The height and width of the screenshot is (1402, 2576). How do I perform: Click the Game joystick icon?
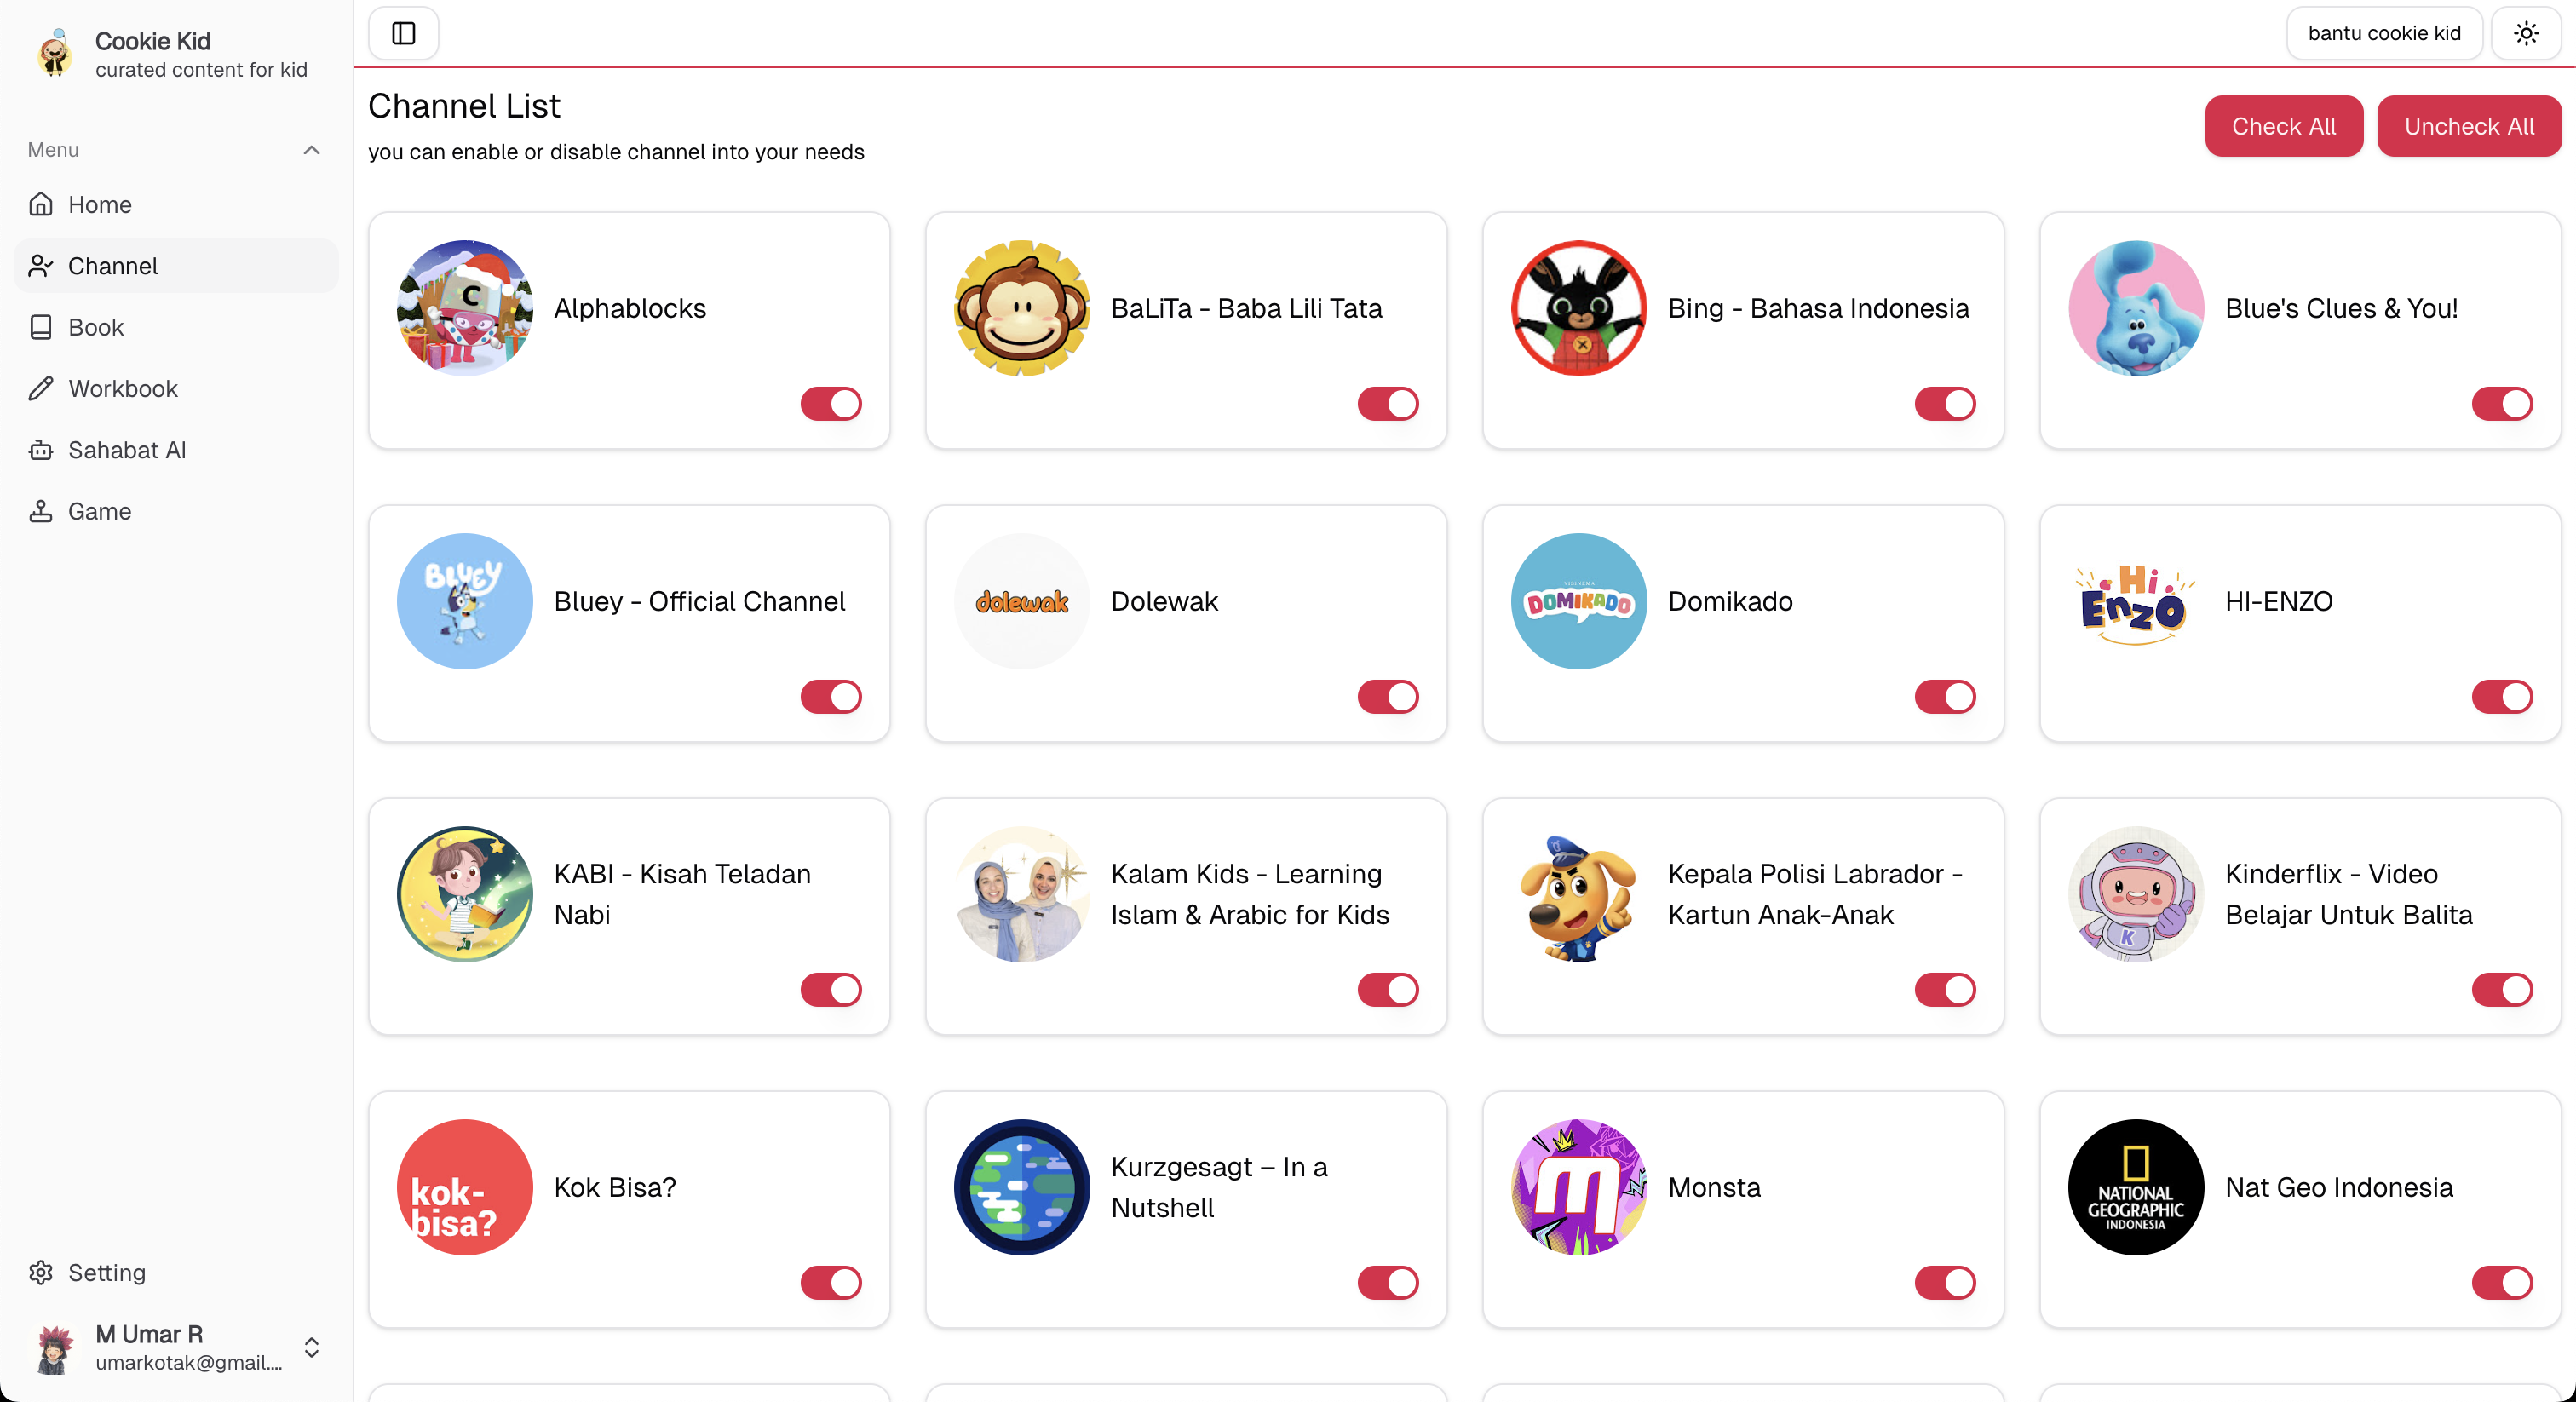[41, 511]
